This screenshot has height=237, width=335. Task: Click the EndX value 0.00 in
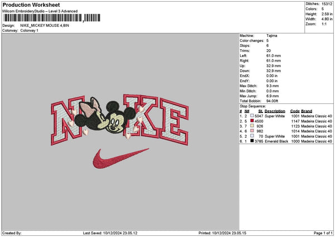(272, 76)
